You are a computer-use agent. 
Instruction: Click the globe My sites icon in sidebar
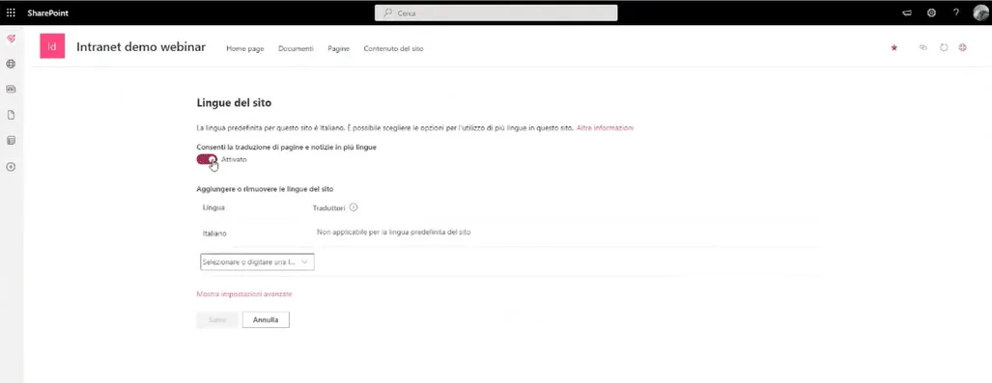click(x=11, y=64)
